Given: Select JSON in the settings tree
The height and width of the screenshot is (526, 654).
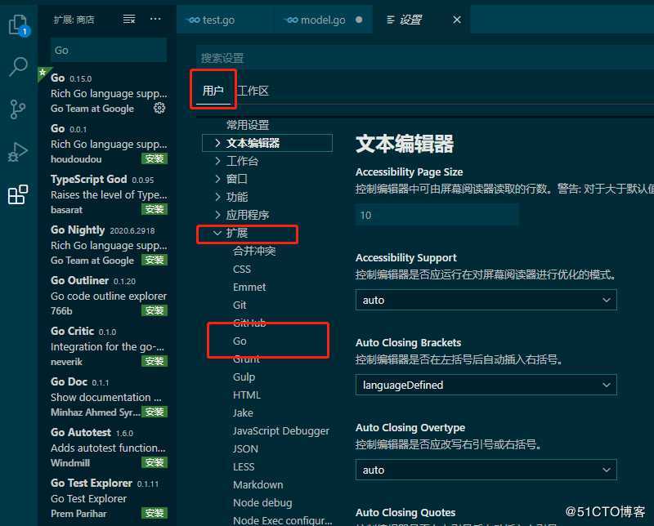Looking at the screenshot, I should (245, 449).
